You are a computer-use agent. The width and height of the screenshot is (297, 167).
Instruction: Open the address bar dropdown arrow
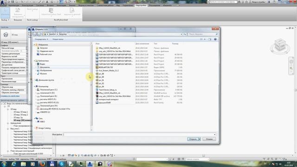(181, 34)
